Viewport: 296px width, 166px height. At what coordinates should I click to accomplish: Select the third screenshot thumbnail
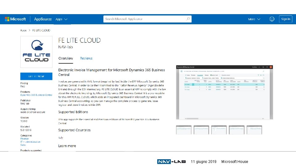(219, 130)
